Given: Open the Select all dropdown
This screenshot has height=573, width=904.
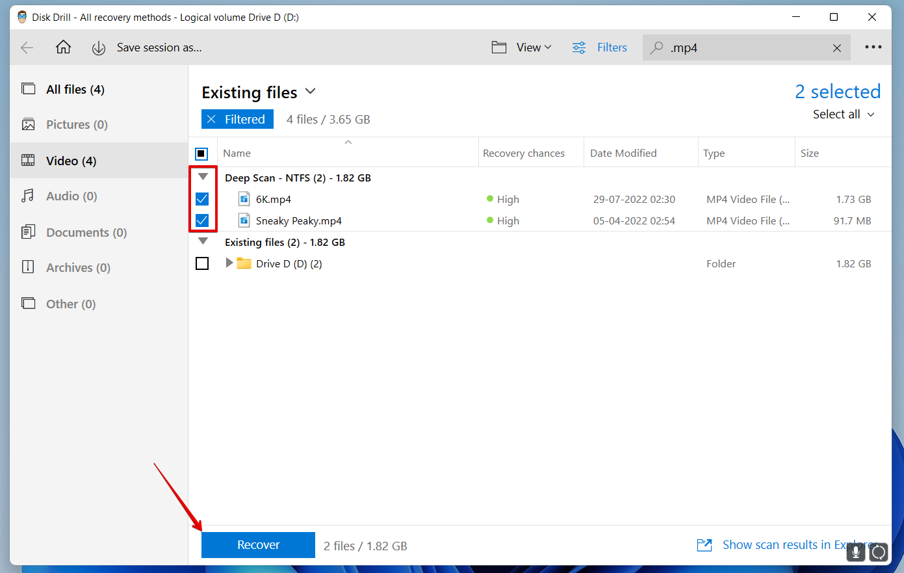Looking at the screenshot, I should [x=844, y=114].
